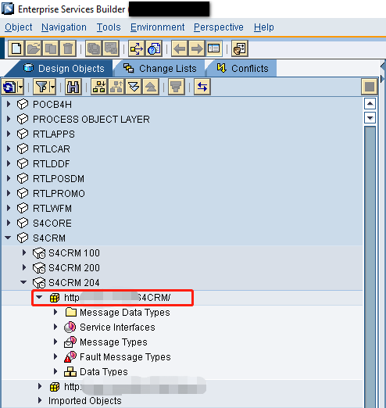This screenshot has height=408, width=386.
Task: Toggle the navigation area layout icon
Action: 214,48
